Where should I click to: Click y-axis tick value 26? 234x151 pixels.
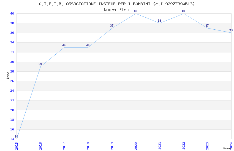click(x=12, y=81)
